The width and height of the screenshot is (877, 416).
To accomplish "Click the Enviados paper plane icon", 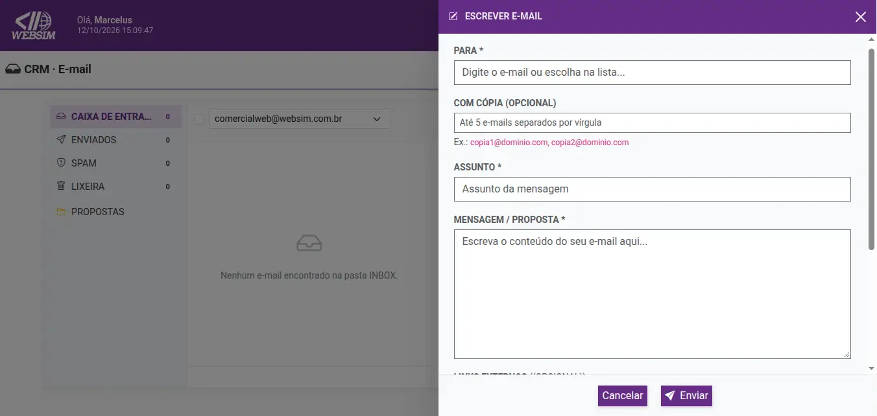I will (61, 140).
